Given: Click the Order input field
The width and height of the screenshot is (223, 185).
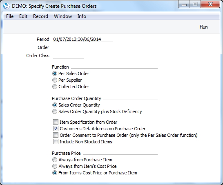Looking at the screenshot, I should pos(83,47).
